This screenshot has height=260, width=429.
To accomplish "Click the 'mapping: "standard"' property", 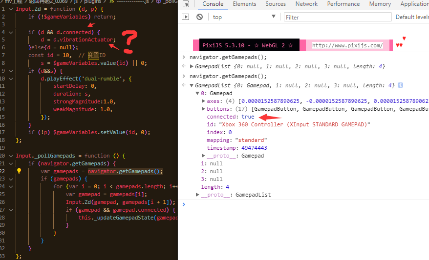I will [237, 140].
